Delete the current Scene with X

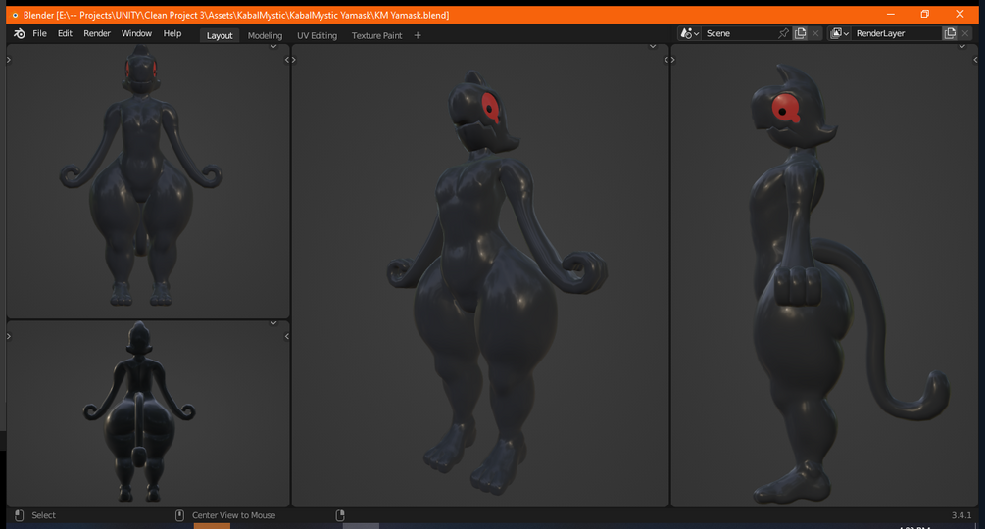click(815, 34)
